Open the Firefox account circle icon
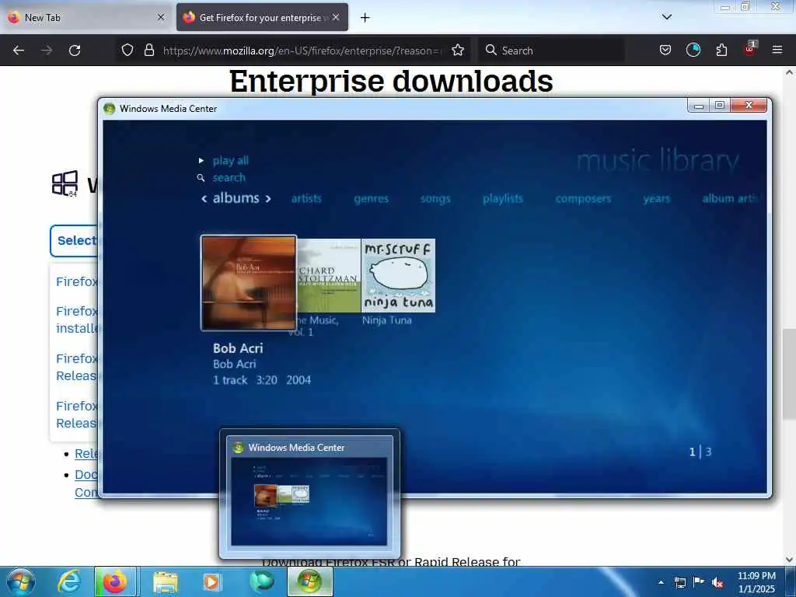The height and width of the screenshot is (597, 796). pyautogui.click(x=693, y=50)
